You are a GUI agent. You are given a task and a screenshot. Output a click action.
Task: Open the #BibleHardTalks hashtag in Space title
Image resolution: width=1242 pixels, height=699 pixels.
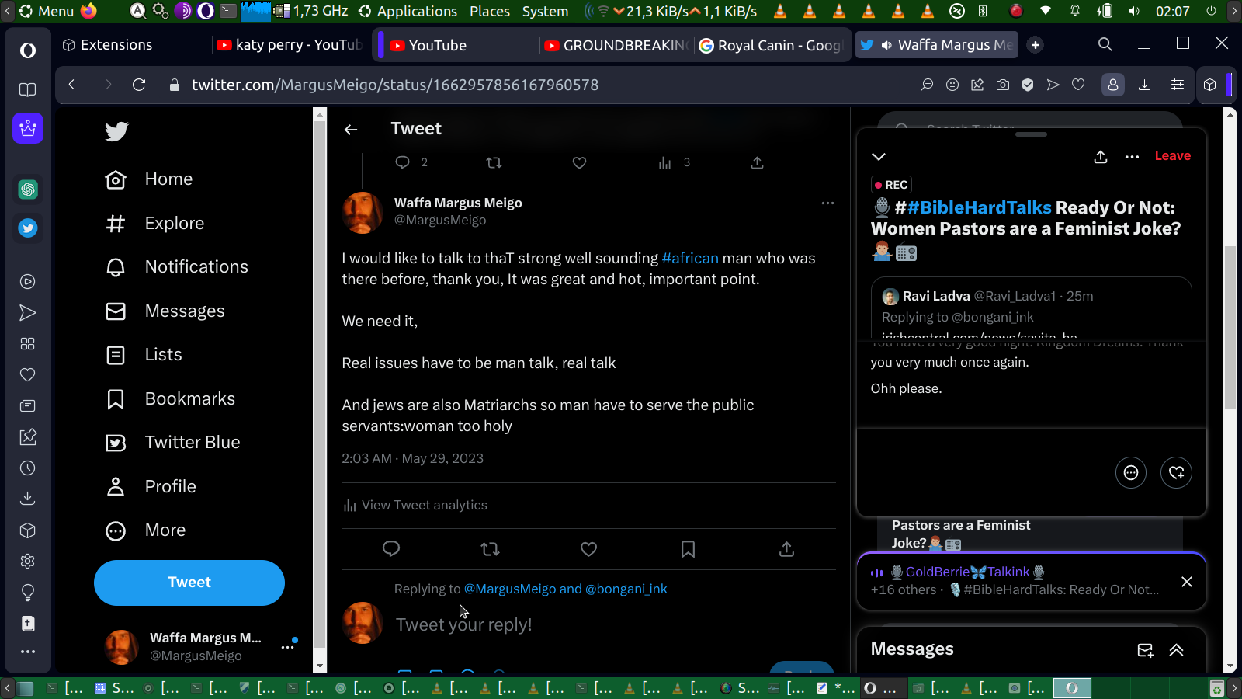point(979,208)
